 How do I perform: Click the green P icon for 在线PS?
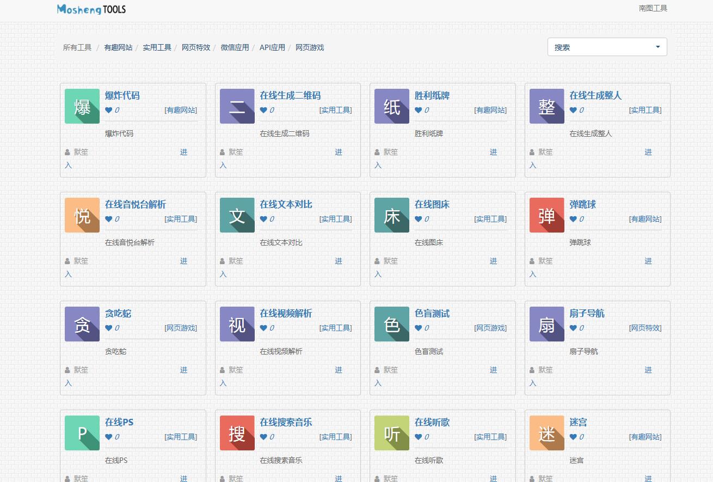pyautogui.click(x=82, y=433)
